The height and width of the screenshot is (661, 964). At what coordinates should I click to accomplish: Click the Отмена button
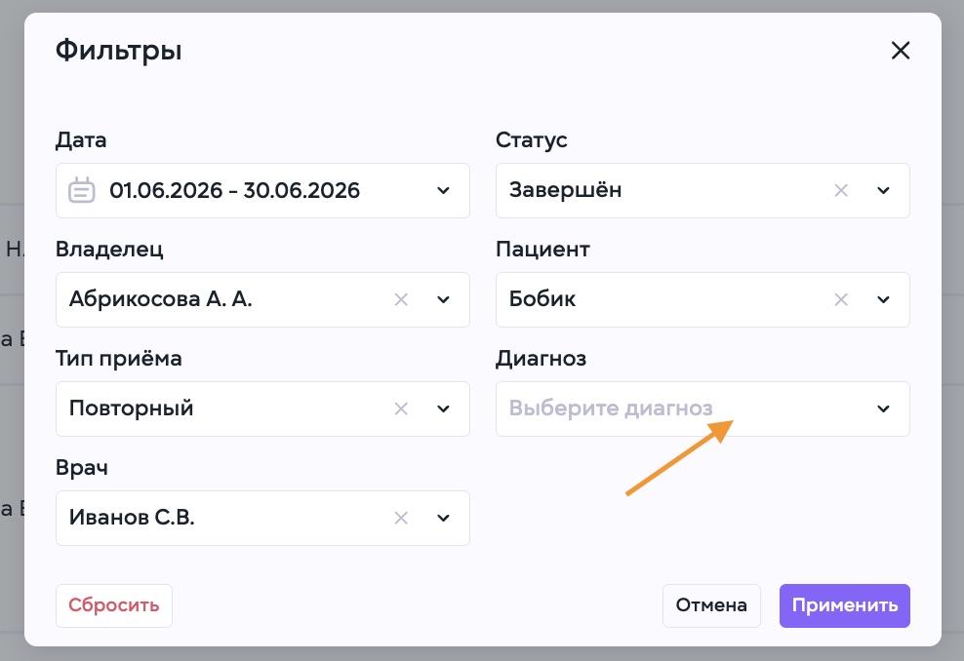tap(711, 605)
